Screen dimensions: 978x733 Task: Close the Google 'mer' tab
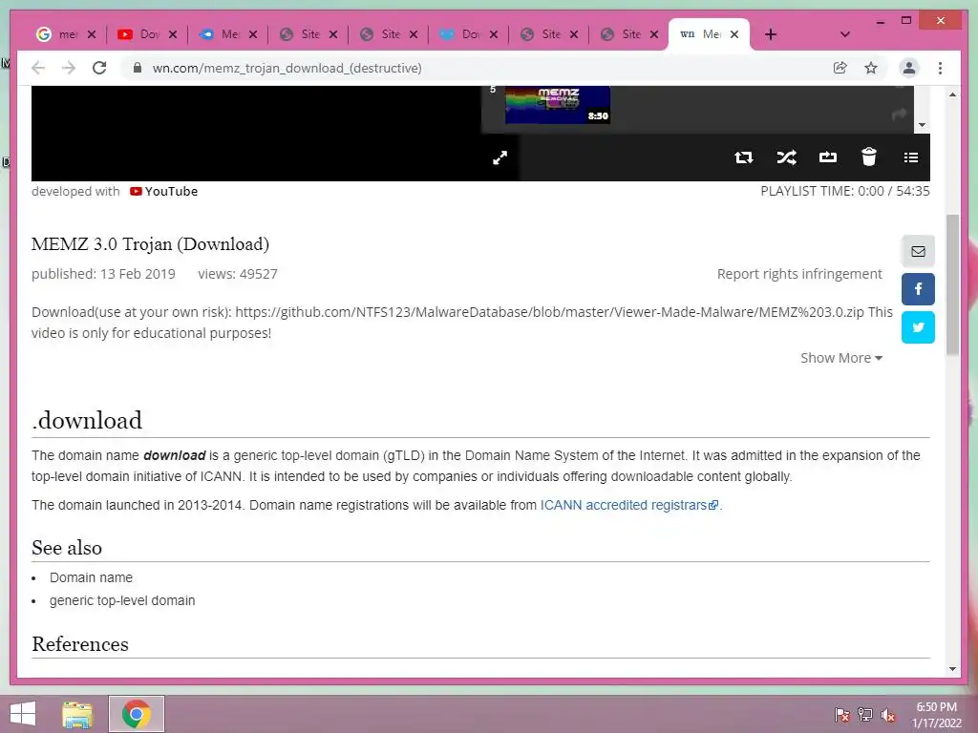92,34
